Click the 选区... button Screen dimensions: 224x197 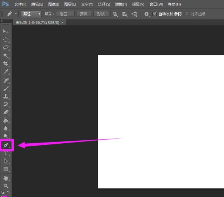[x=65, y=14]
